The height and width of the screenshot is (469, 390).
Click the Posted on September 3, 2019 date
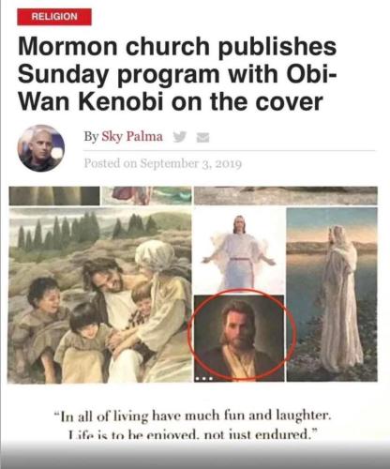pos(163,163)
